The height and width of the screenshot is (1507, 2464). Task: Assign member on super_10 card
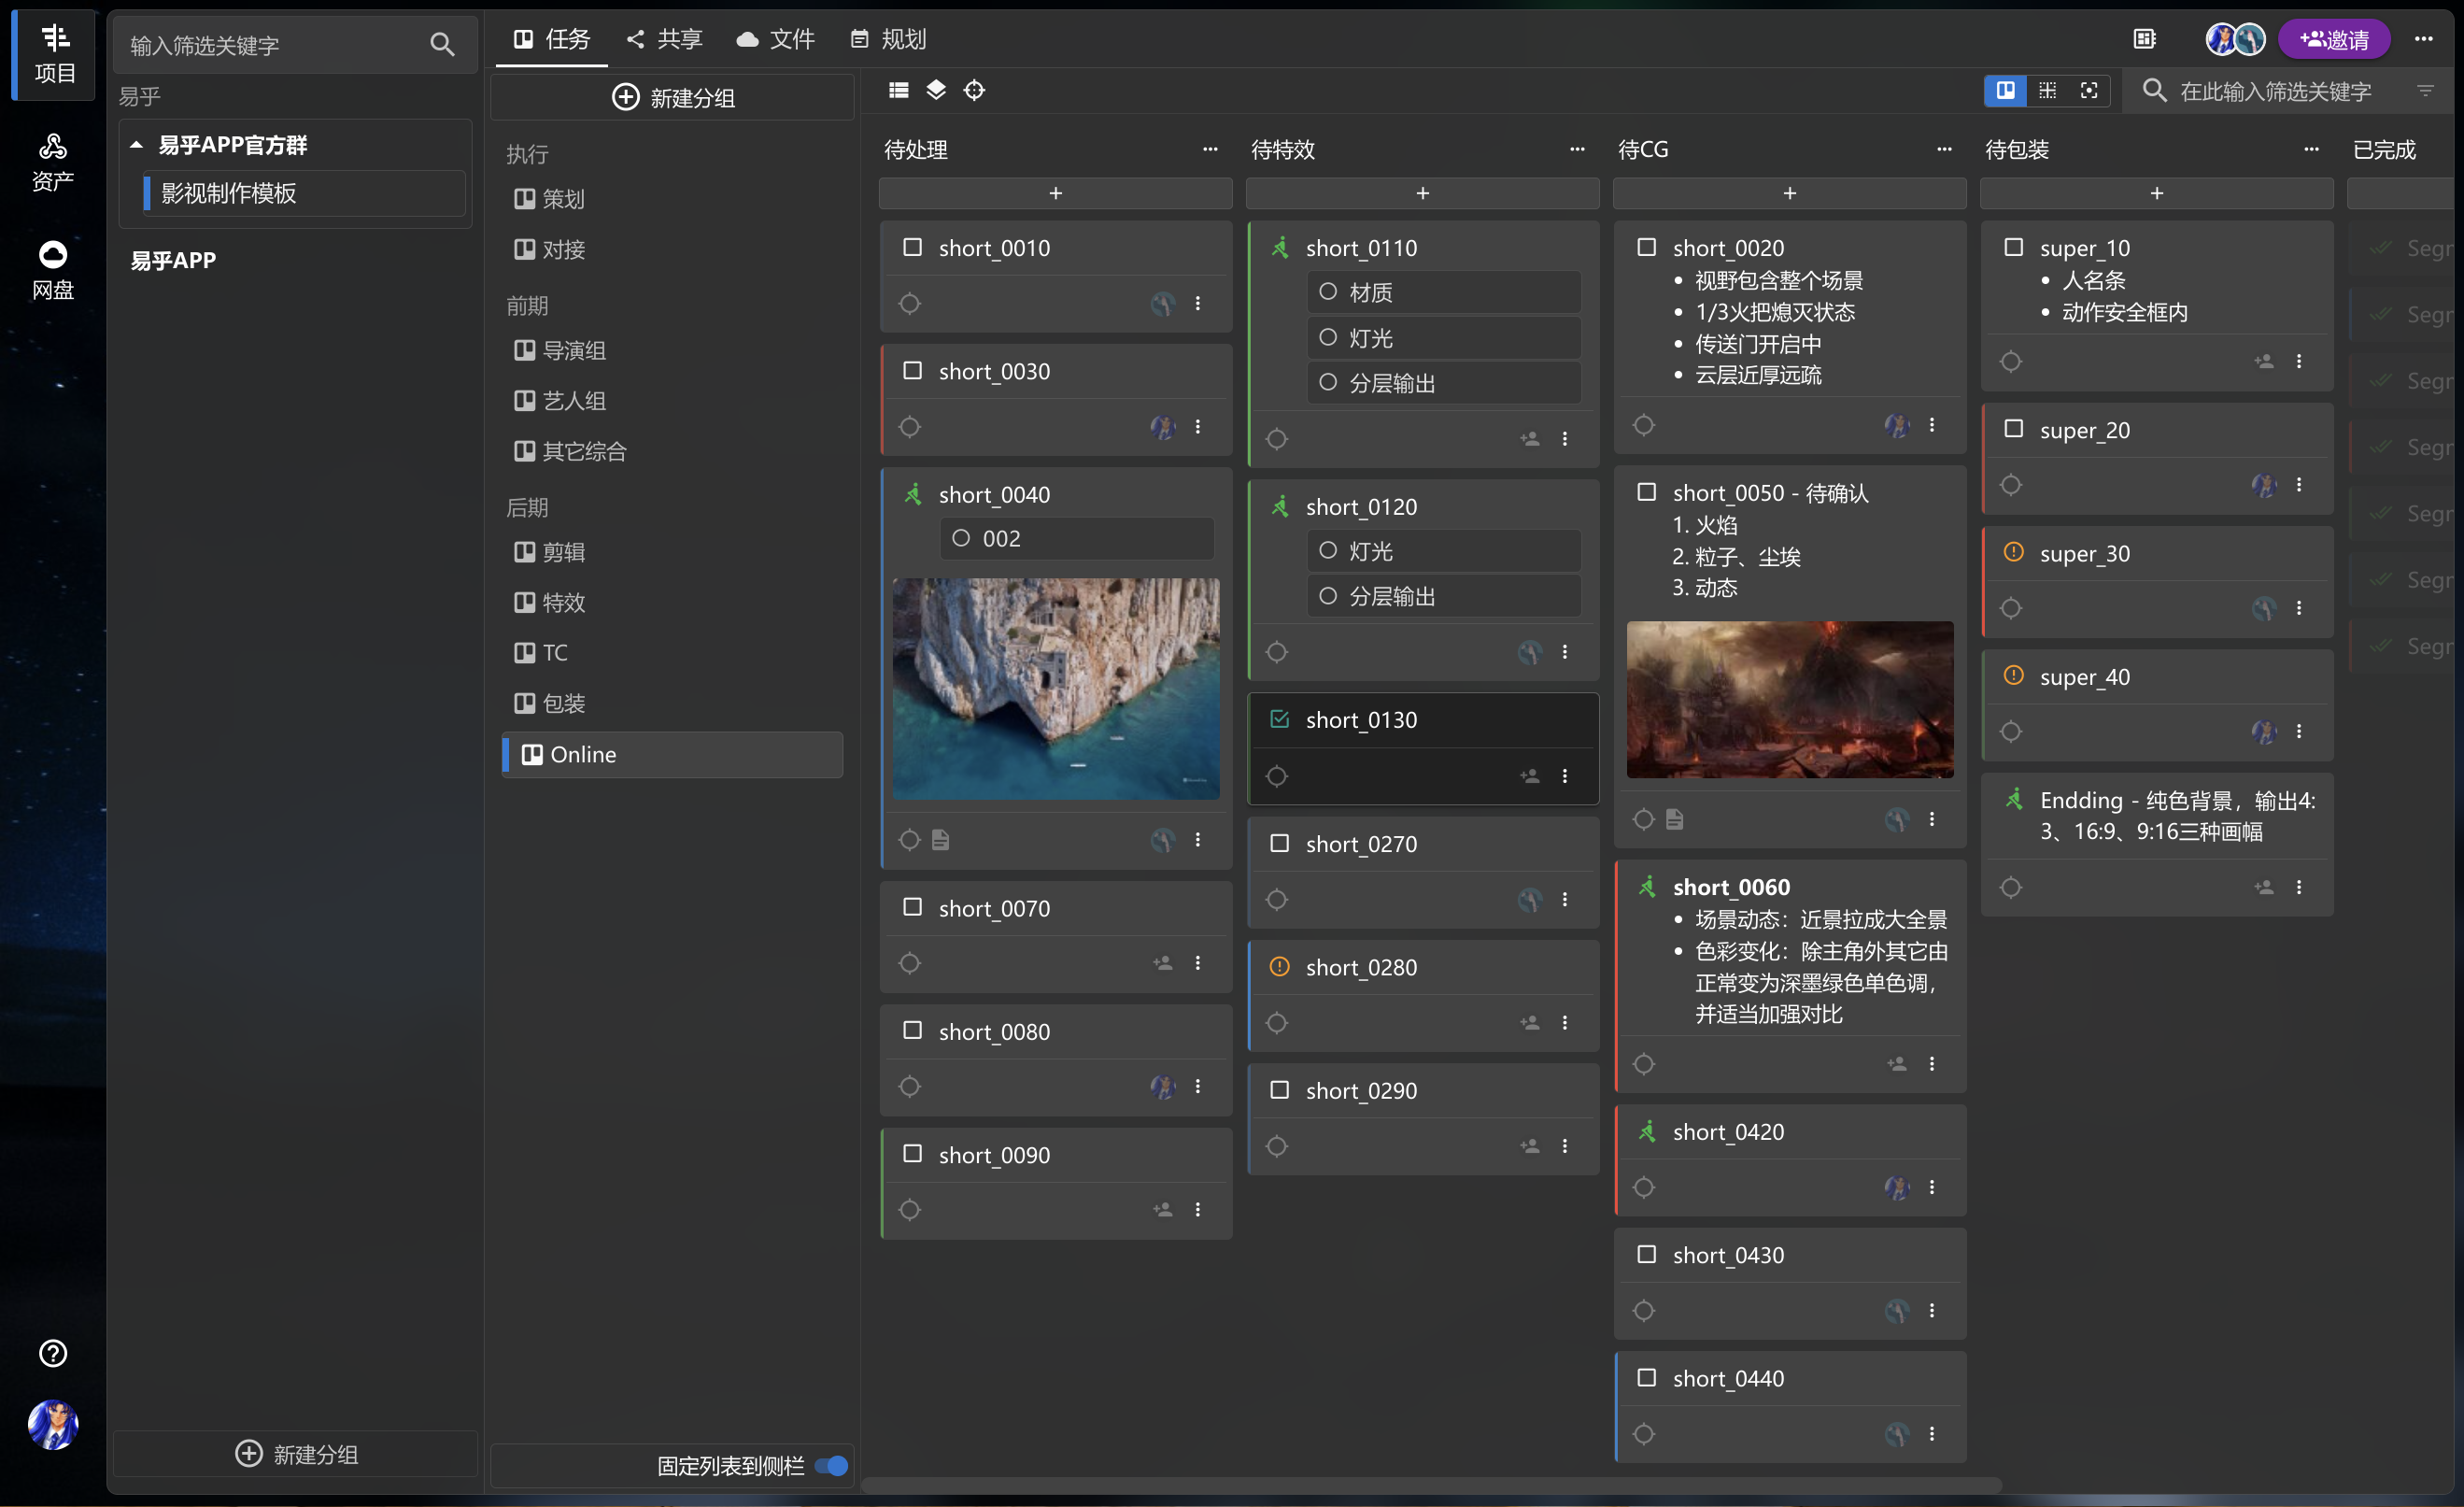(2263, 361)
